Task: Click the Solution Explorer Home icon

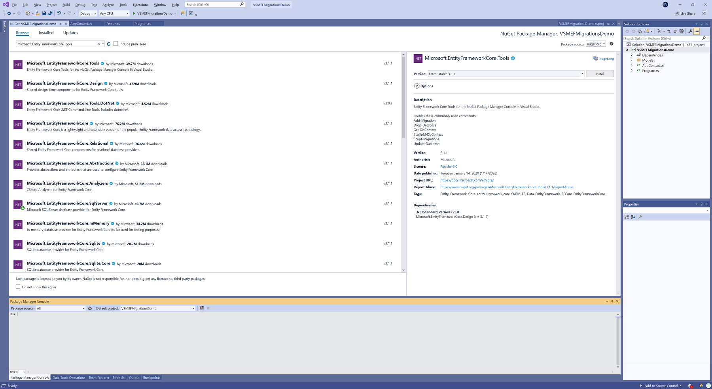Action: (640, 31)
